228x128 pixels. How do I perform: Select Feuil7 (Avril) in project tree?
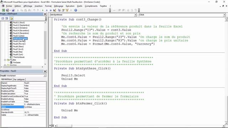18,49
